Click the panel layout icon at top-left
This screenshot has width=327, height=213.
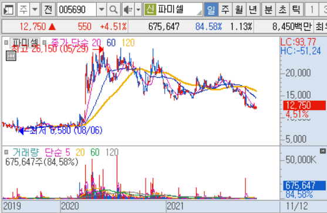tap(9, 9)
